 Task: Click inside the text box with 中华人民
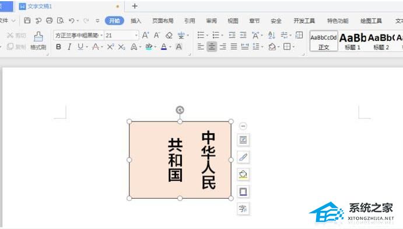(x=180, y=160)
